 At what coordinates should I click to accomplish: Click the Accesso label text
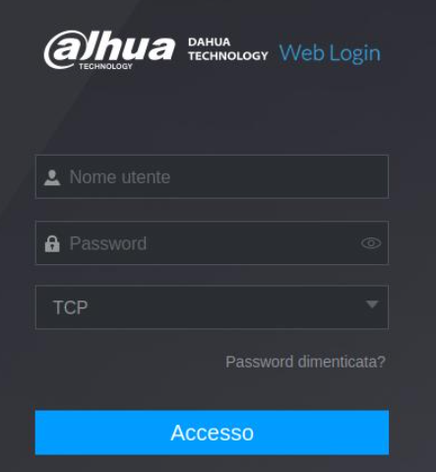coord(213,433)
